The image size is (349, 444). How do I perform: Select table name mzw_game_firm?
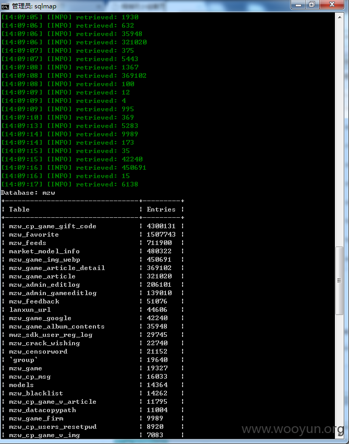pos(36,418)
